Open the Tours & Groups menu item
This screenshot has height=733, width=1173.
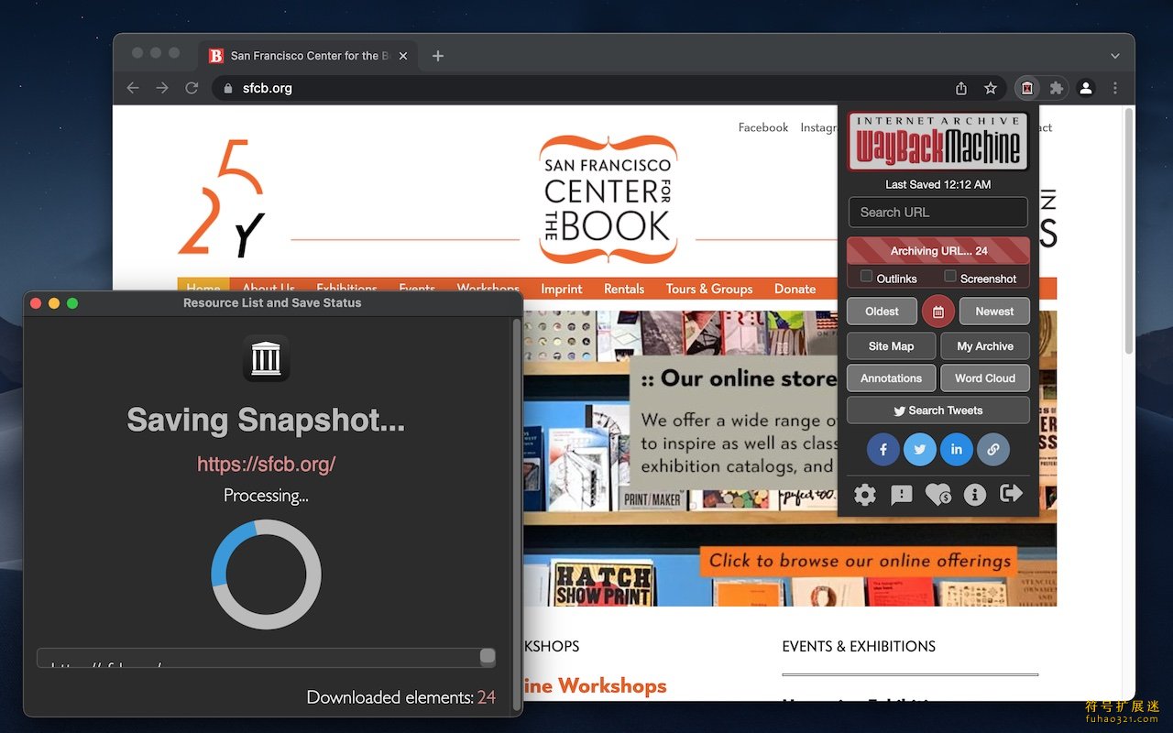tap(709, 289)
